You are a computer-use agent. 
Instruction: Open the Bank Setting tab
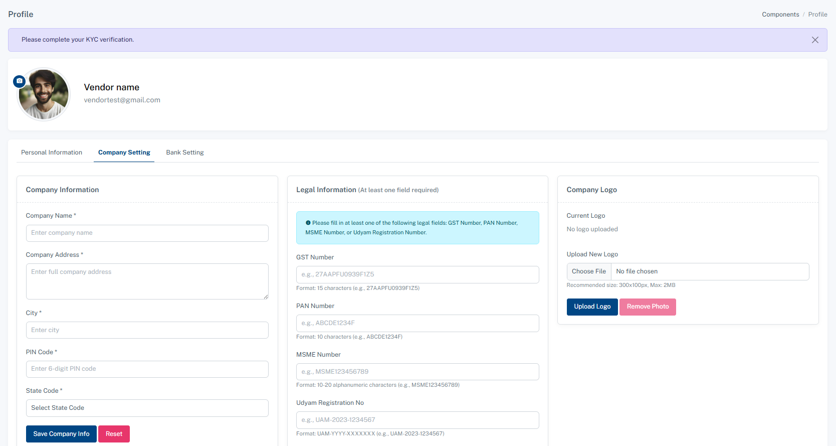point(185,153)
